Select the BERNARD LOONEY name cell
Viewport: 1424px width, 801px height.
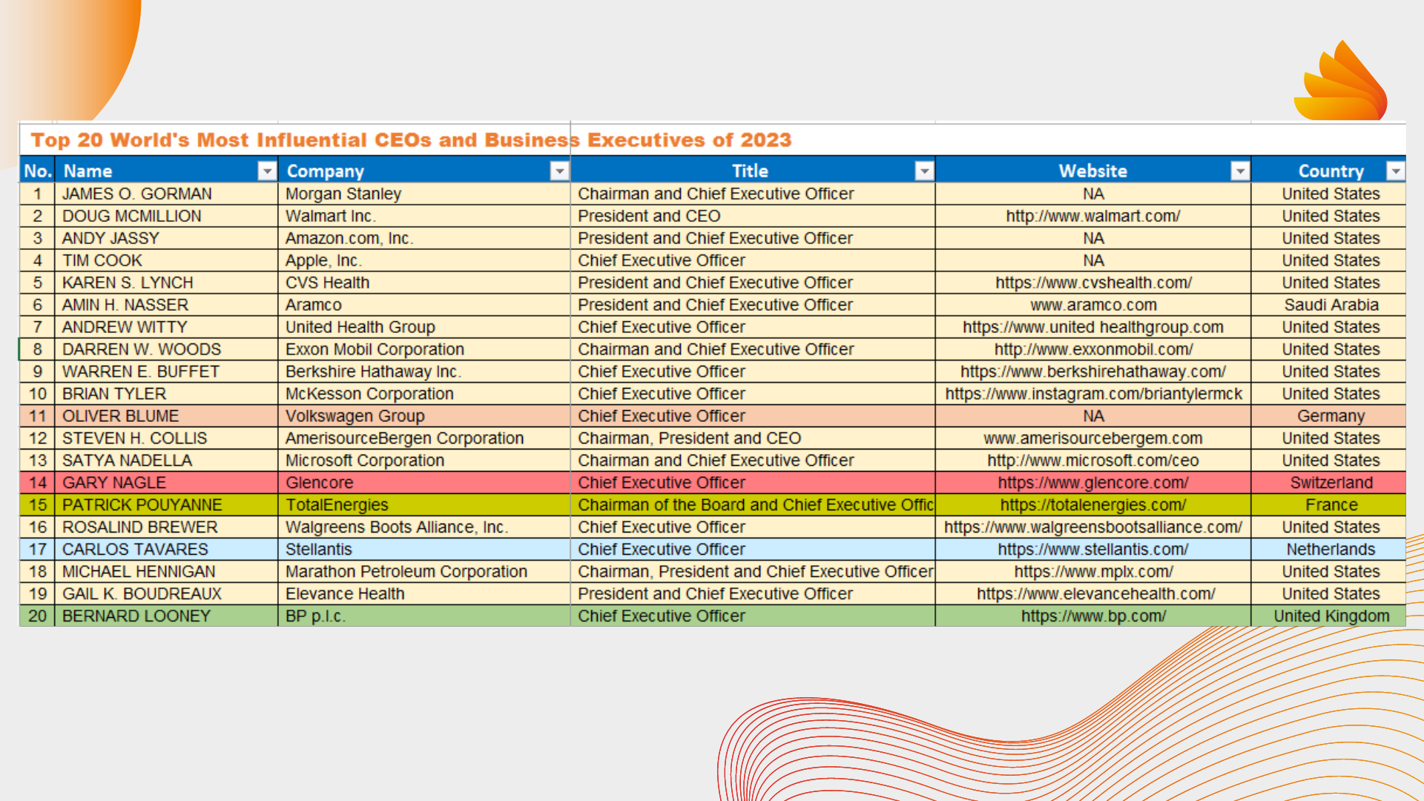(x=136, y=616)
